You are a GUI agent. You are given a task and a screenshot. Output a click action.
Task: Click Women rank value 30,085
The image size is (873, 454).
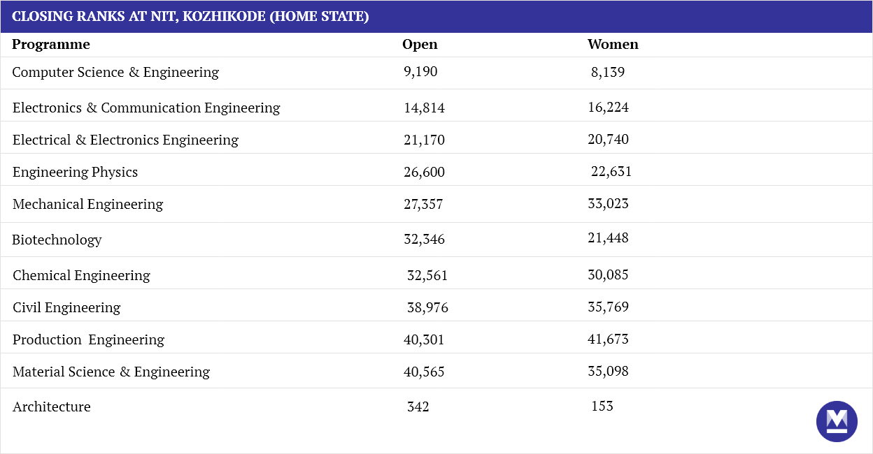608,275
